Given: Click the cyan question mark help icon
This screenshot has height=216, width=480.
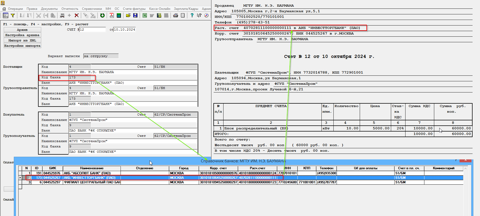Looking at the screenshot, I should pos(192,15).
